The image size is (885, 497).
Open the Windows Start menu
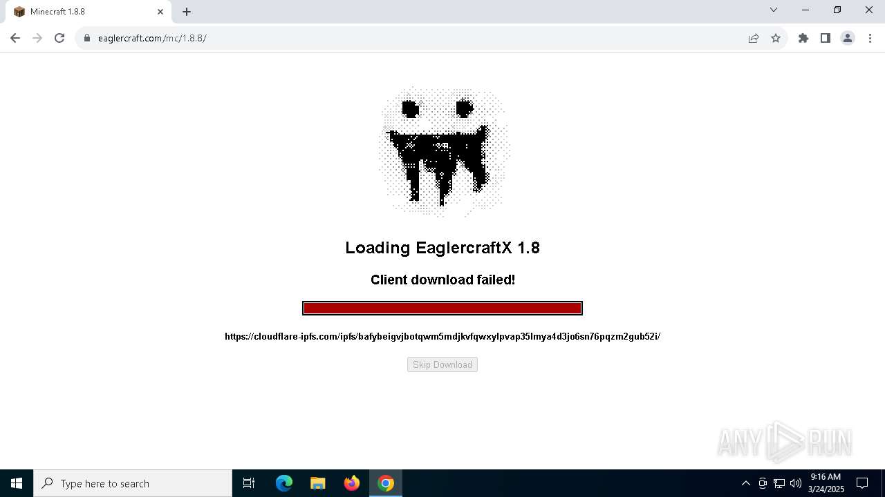click(x=17, y=483)
